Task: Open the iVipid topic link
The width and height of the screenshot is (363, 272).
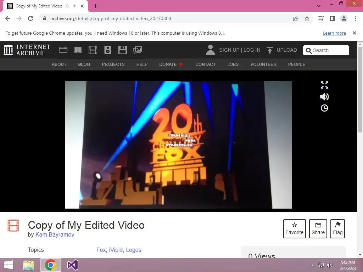Action: (x=116, y=250)
